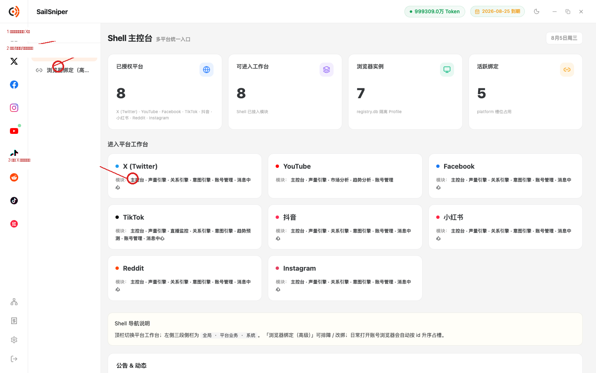Select the Instagram sidebar icon

pos(14,108)
